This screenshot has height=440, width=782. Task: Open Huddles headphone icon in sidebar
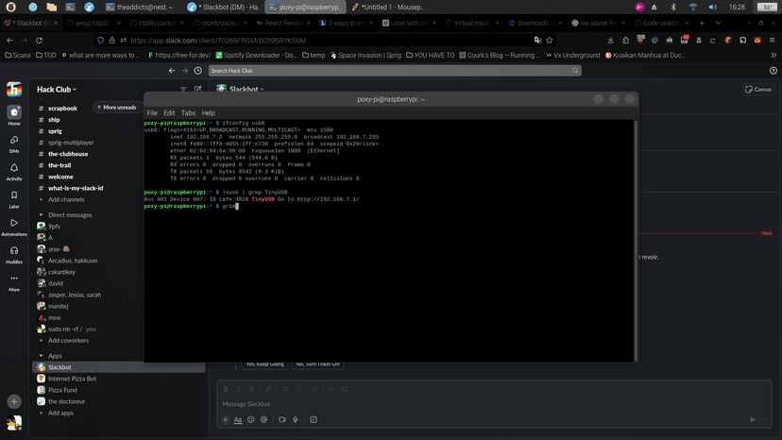(14, 251)
